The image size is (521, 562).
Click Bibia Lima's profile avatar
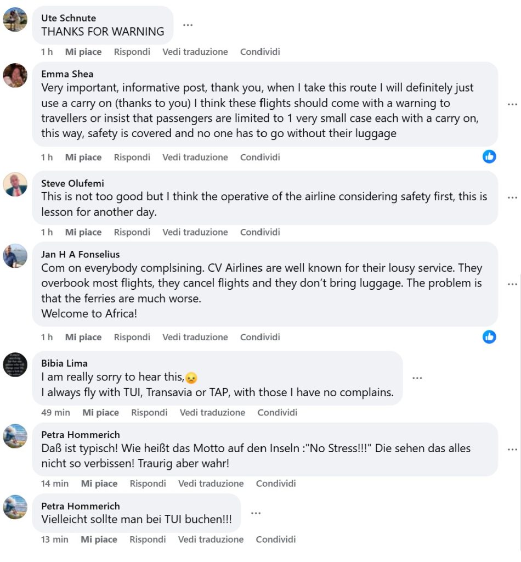click(15, 364)
